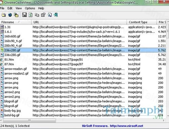Select the 1.31 filename row

(7, 27)
